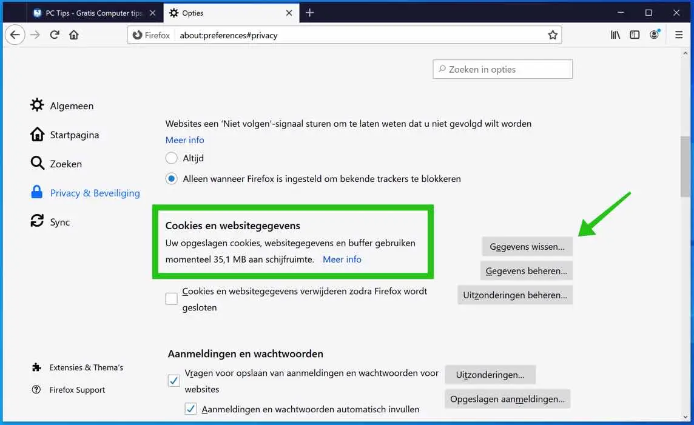
Task: Select the 'Alleen wanneer Firefox is ingesteld' radio
Action: tap(171, 179)
